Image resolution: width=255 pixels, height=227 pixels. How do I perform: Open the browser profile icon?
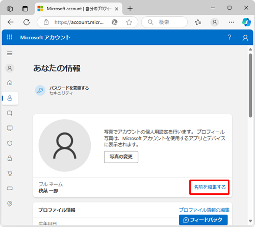click(x=215, y=22)
